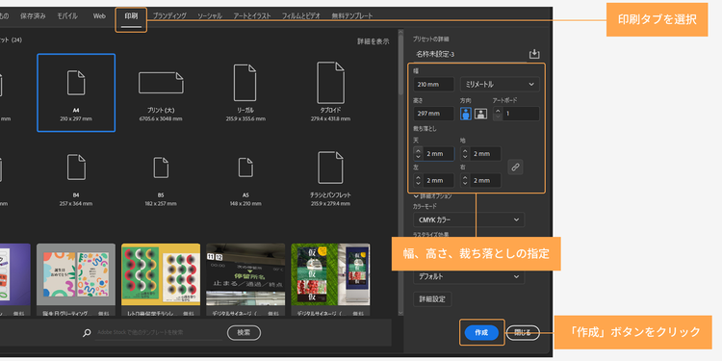Click the 閉じる button
Viewport: 722px width, 361px height.
[x=523, y=332]
